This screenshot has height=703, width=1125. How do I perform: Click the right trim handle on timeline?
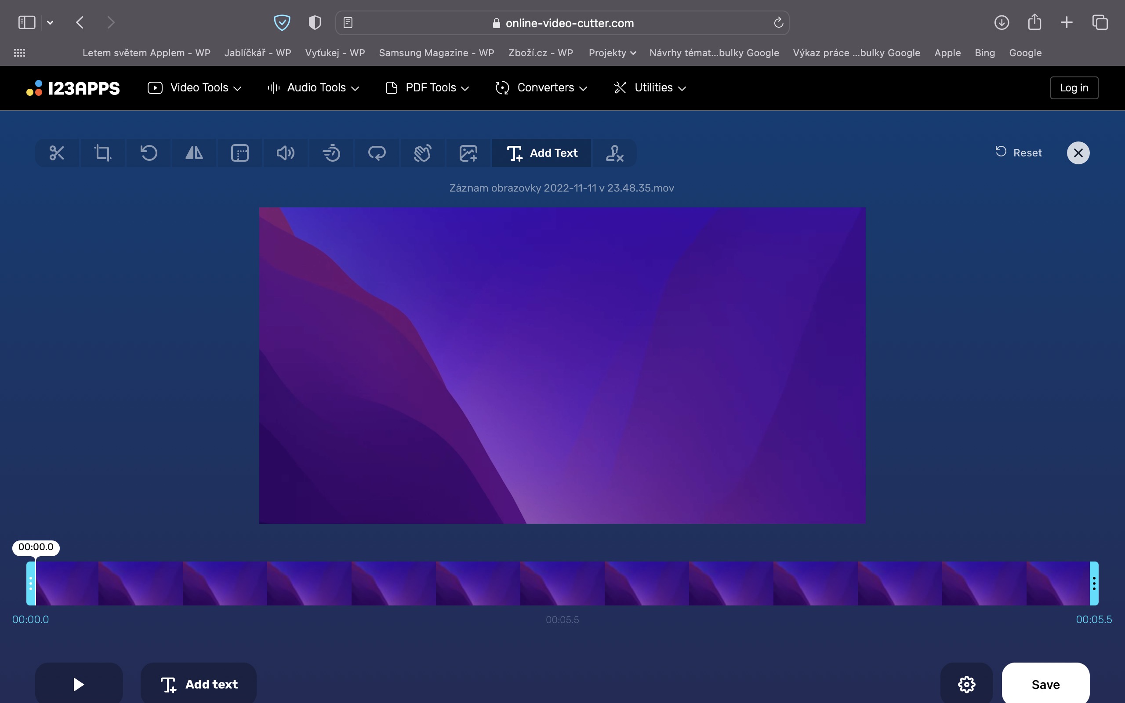click(x=1093, y=583)
